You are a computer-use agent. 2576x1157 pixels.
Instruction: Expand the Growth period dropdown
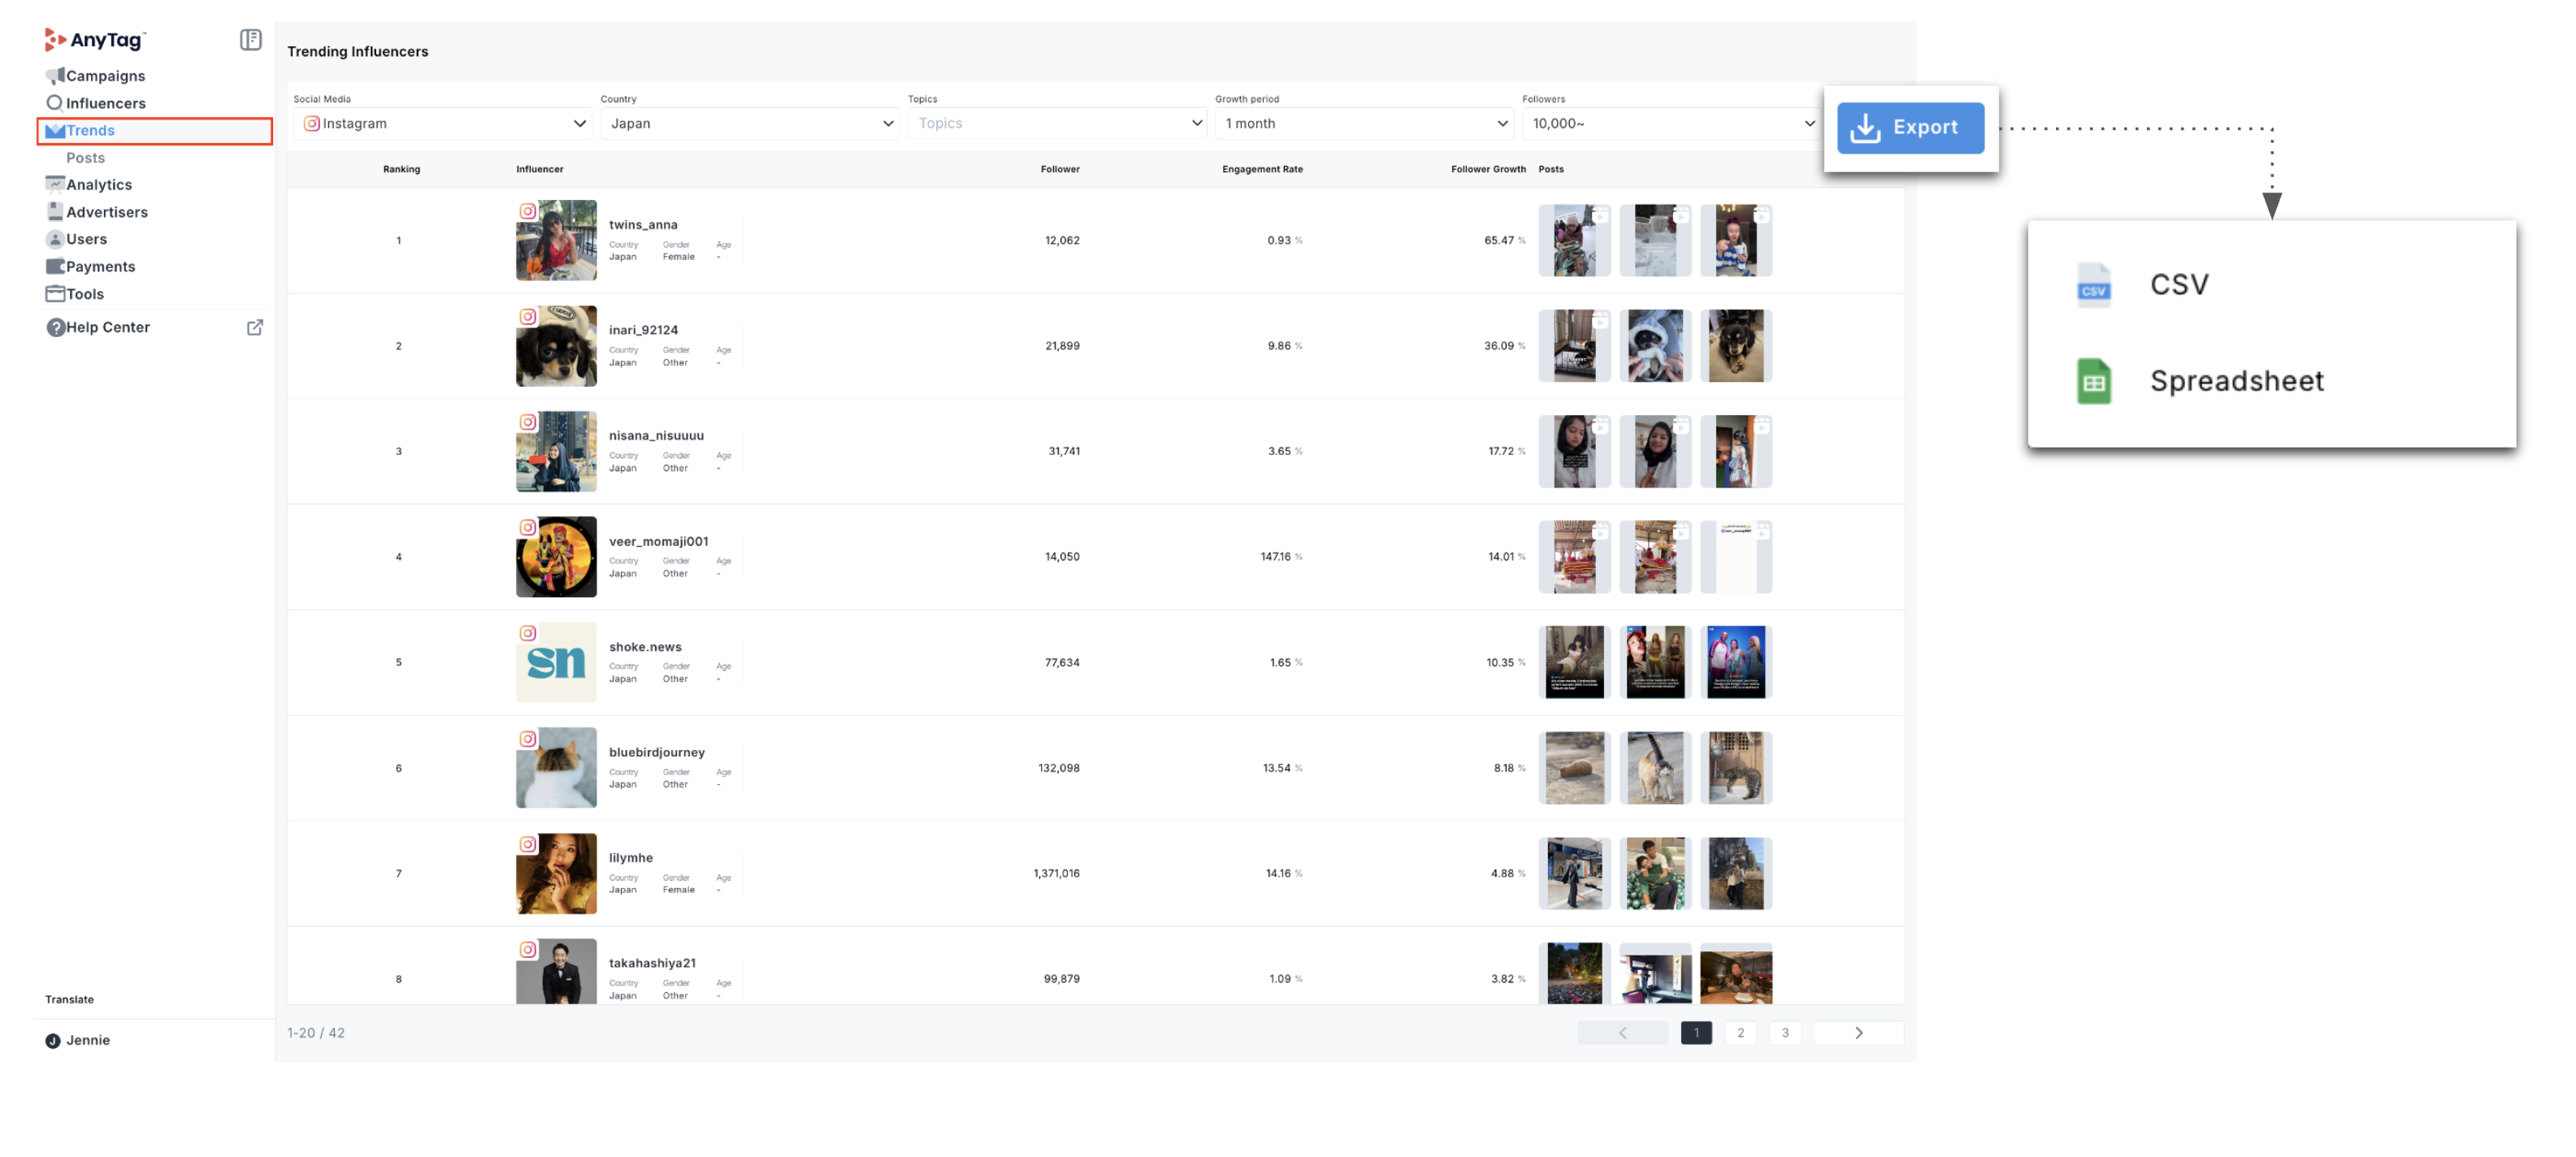pyautogui.click(x=1364, y=123)
